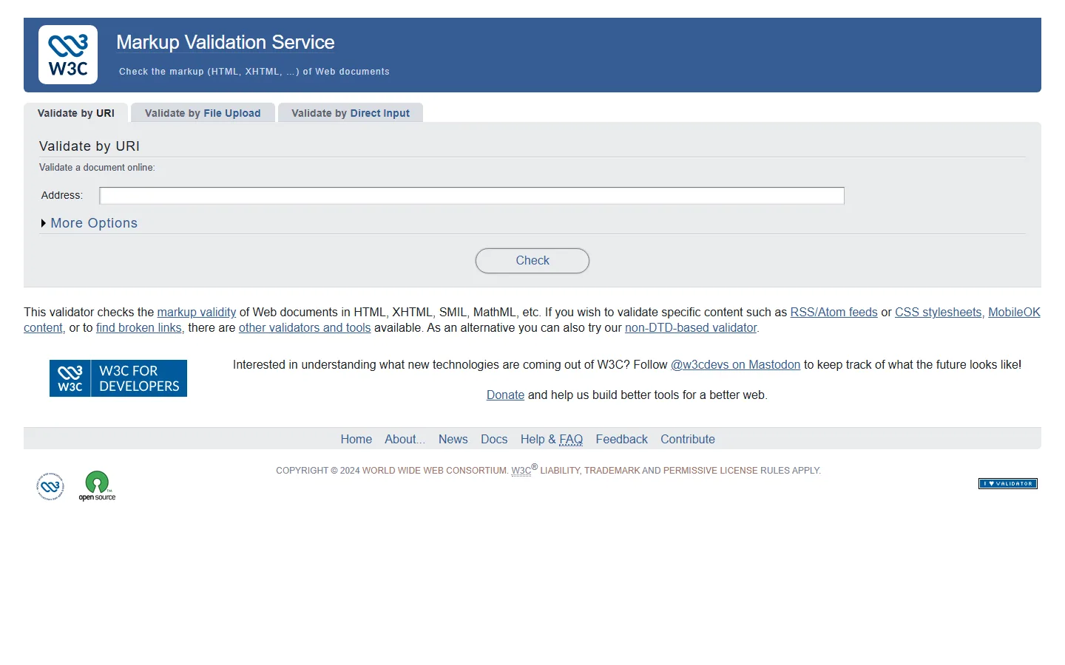Follow the markup validity link
The width and height of the screenshot is (1065, 665).
197,313
